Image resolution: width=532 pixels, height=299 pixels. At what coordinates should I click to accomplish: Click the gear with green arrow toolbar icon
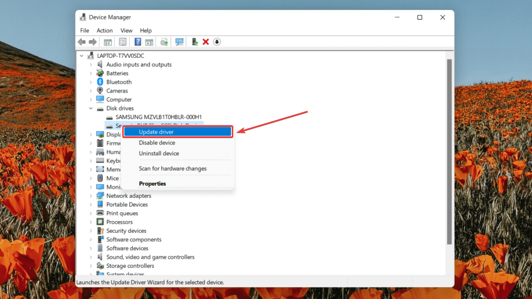pos(164,42)
